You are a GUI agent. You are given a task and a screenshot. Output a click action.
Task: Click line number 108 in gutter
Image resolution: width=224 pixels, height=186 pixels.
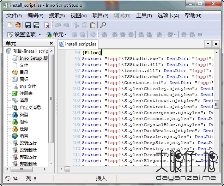point(77,137)
